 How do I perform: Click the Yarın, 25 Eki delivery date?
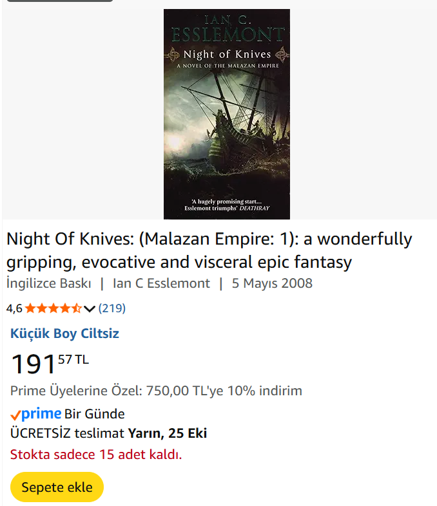(x=168, y=433)
